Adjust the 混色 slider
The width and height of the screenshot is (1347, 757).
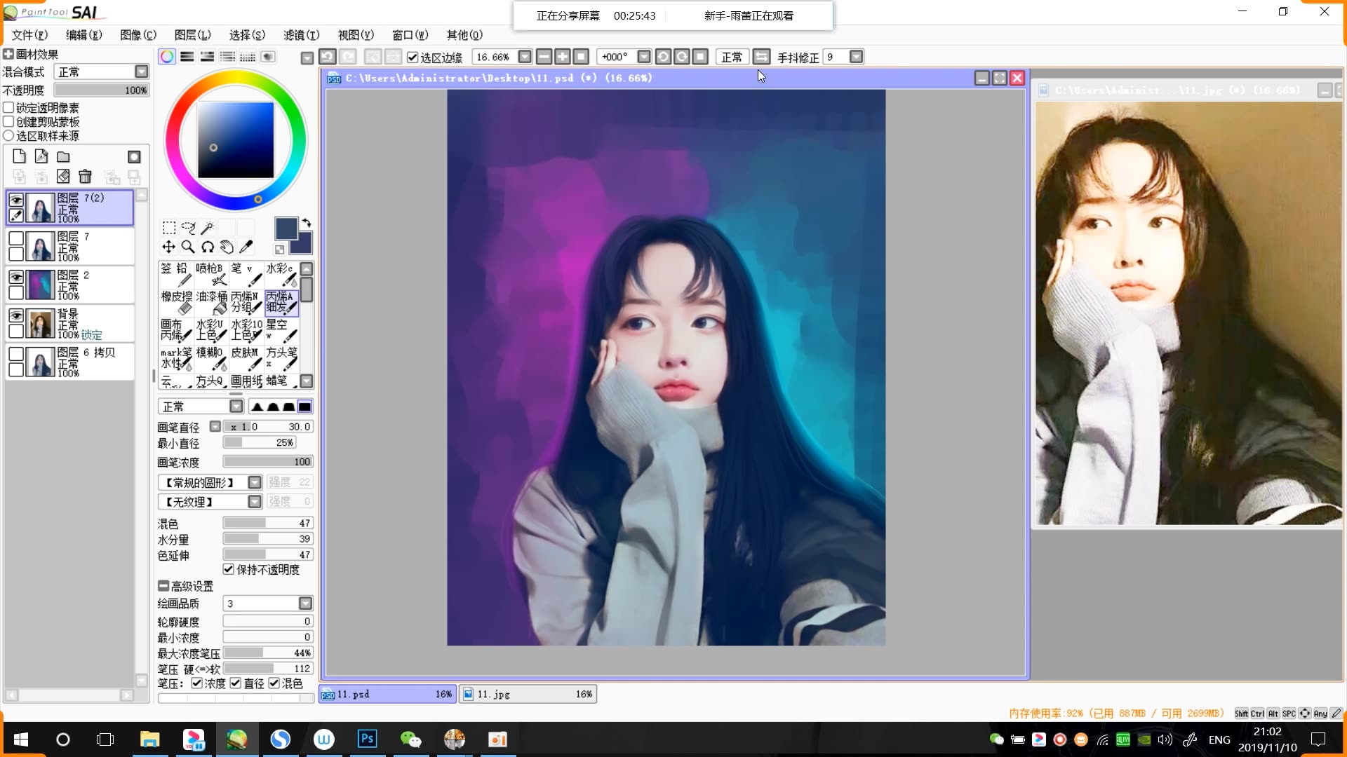tap(267, 523)
